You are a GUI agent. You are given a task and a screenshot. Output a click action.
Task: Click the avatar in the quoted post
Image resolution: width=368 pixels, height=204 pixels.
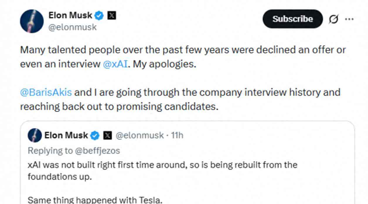[35, 135]
